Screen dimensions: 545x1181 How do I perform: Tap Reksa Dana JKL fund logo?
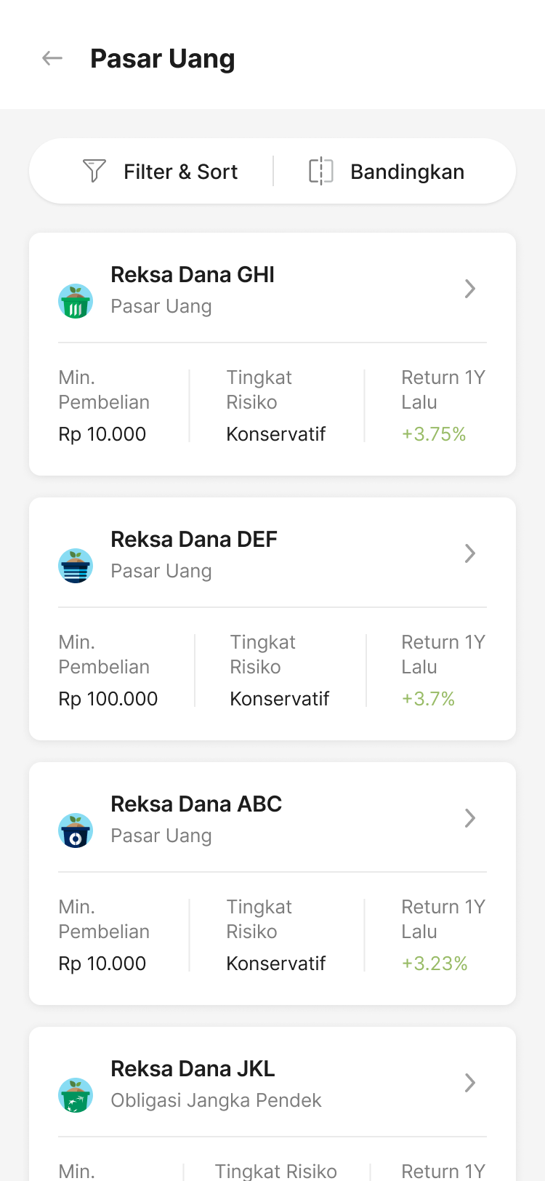[x=76, y=1095]
